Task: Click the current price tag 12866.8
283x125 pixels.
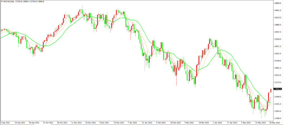Action: pos(277,89)
